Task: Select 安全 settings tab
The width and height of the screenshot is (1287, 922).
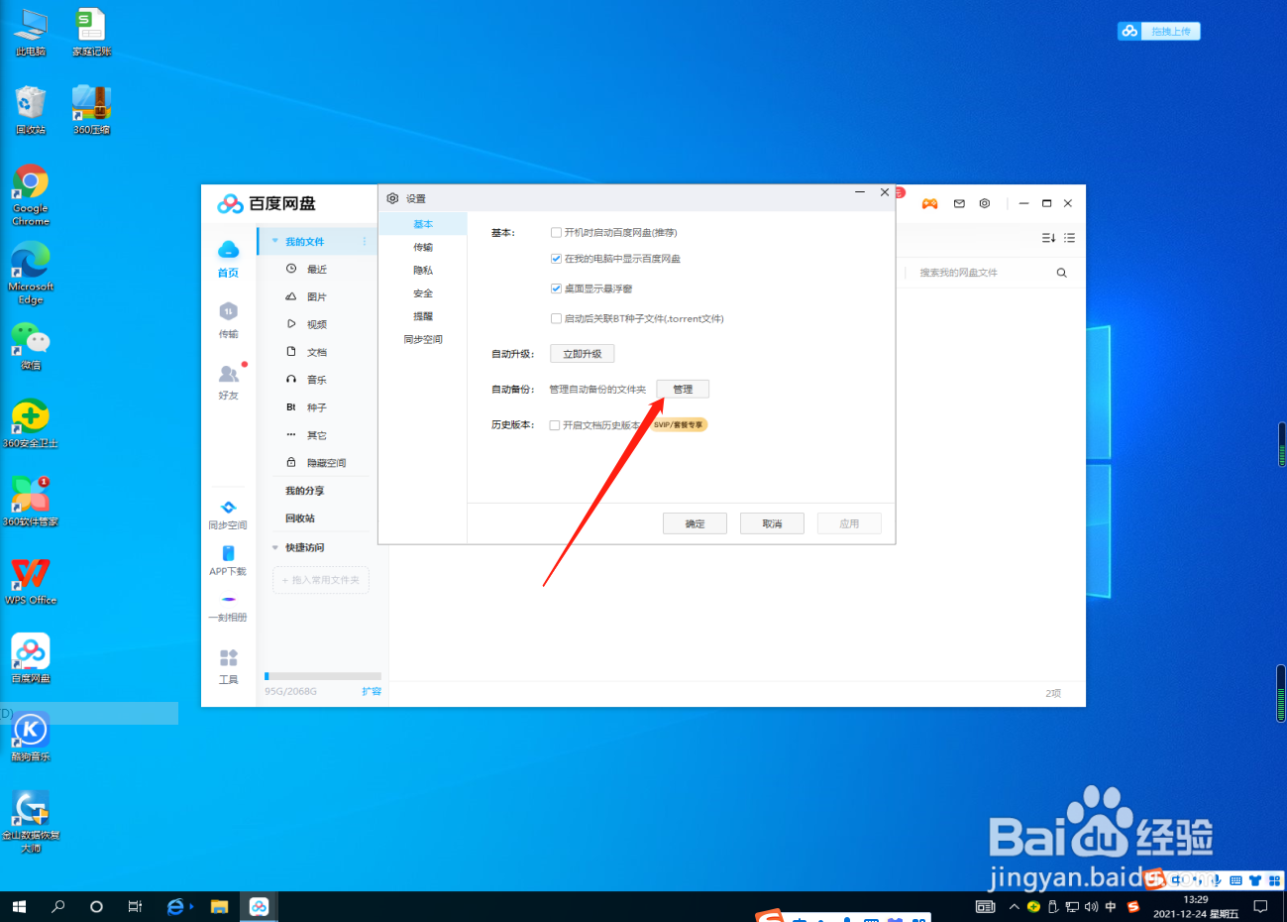Action: point(423,293)
